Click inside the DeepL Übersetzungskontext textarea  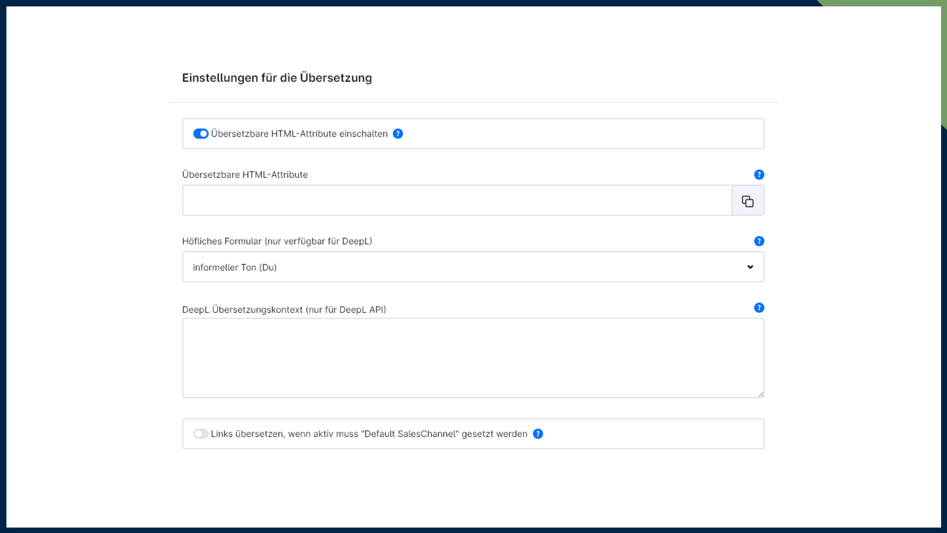(473, 358)
